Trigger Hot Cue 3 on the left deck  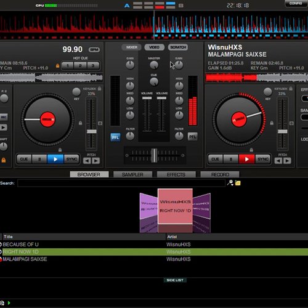[93, 66]
